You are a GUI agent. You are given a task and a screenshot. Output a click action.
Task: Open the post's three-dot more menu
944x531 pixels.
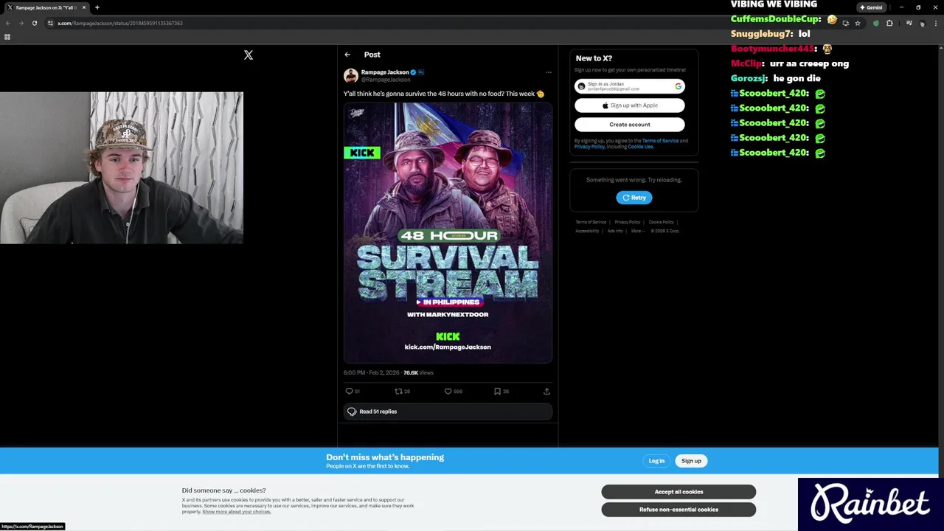coord(548,72)
